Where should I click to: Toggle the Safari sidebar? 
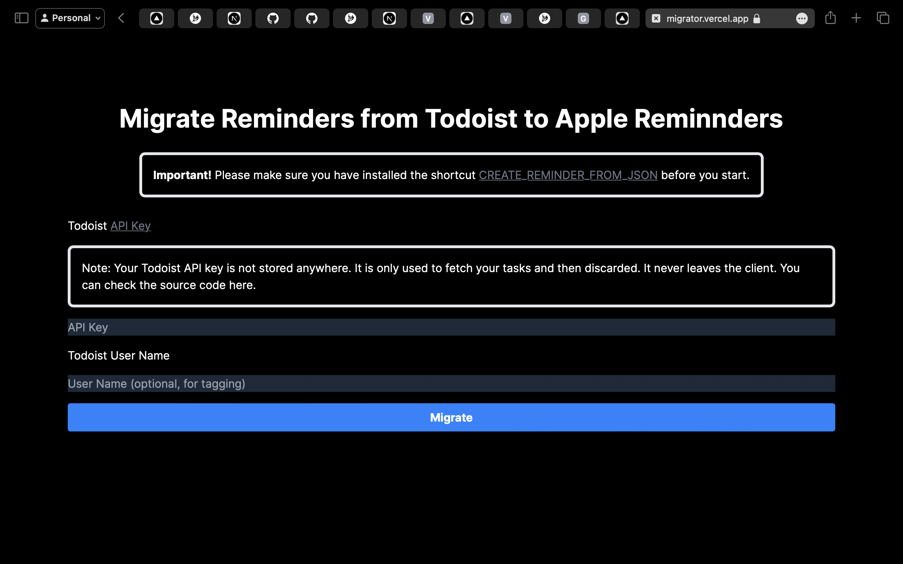pos(21,18)
